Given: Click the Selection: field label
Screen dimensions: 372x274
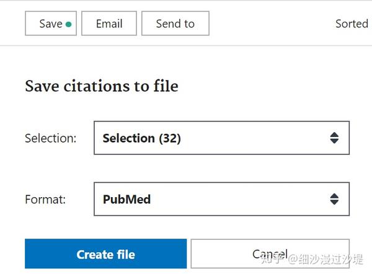Looking at the screenshot, I should [51, 138].
